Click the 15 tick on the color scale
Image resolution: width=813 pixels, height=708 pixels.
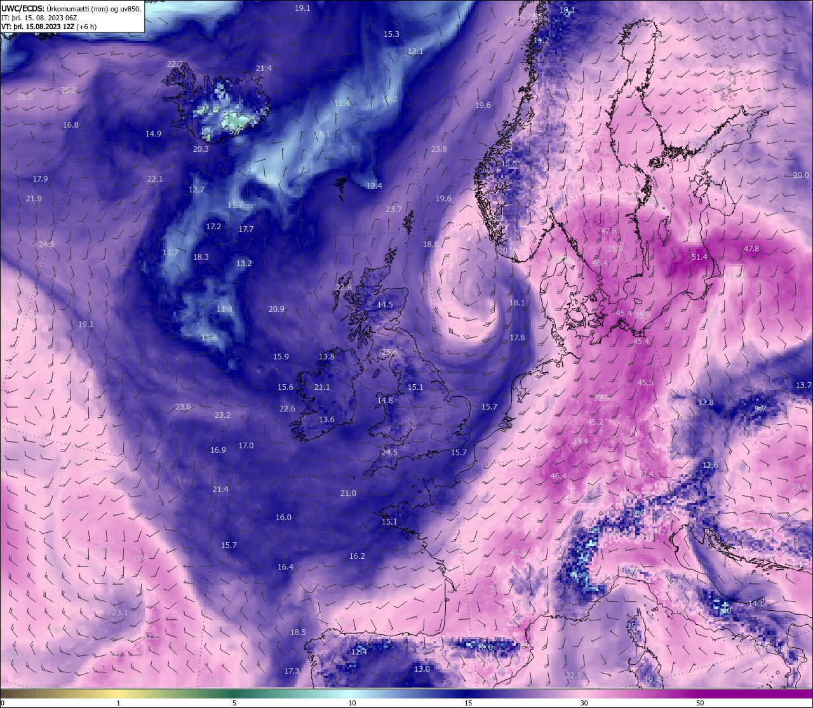pos(468,703)
